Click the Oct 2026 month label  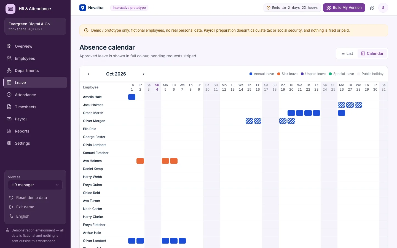(116, 74)
